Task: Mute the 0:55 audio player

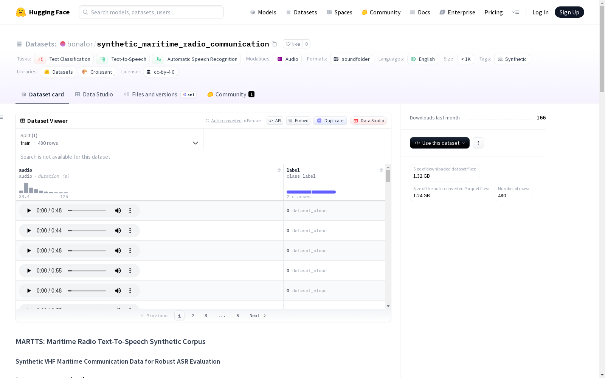Action: [x=118, y=271]
